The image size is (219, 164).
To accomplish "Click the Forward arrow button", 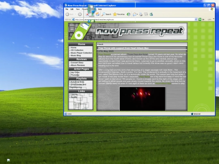I will pos(80,14).
